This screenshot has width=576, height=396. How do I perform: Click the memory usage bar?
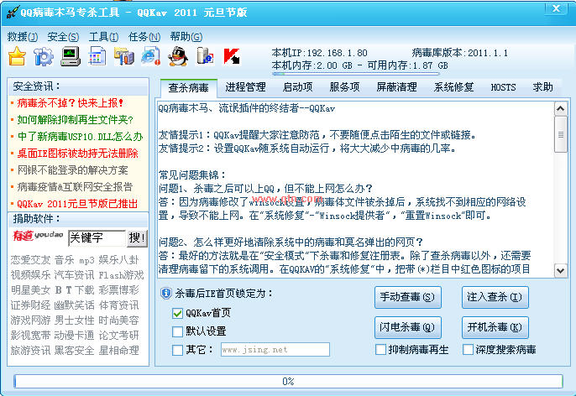click(356, 74)
